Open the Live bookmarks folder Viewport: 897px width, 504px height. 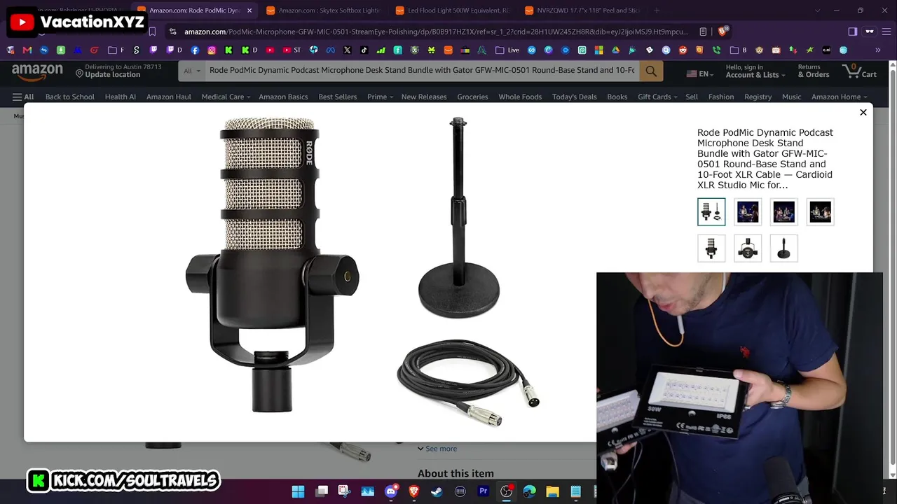coord(507,50)
